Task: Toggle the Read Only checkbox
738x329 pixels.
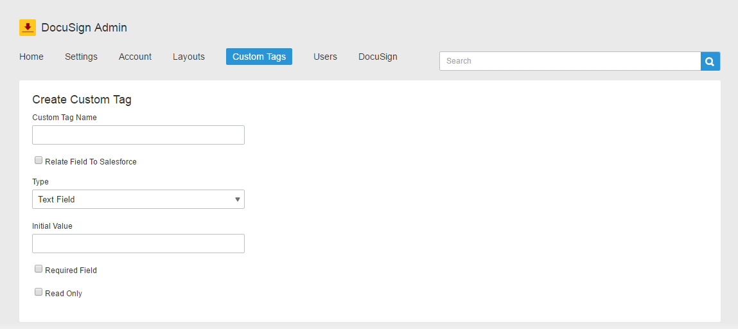Action: click(39, 292)
